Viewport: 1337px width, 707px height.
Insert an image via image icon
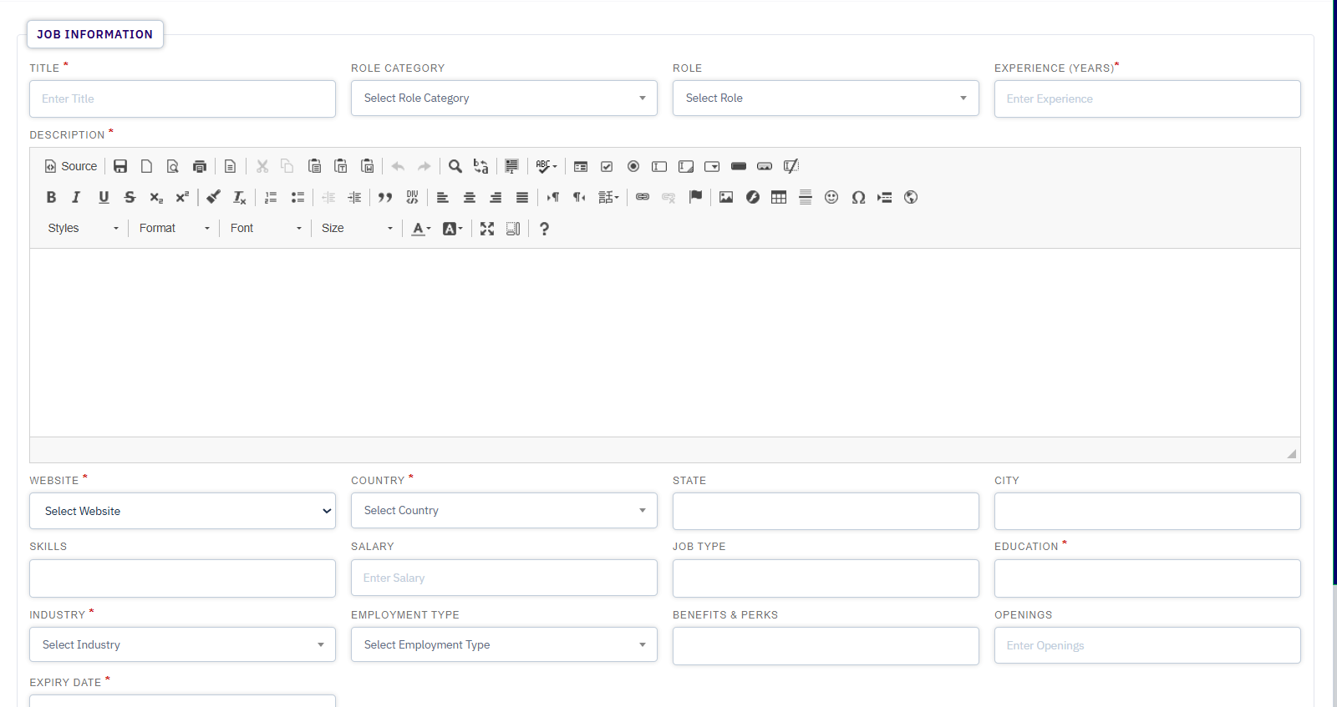pos(726,197)
